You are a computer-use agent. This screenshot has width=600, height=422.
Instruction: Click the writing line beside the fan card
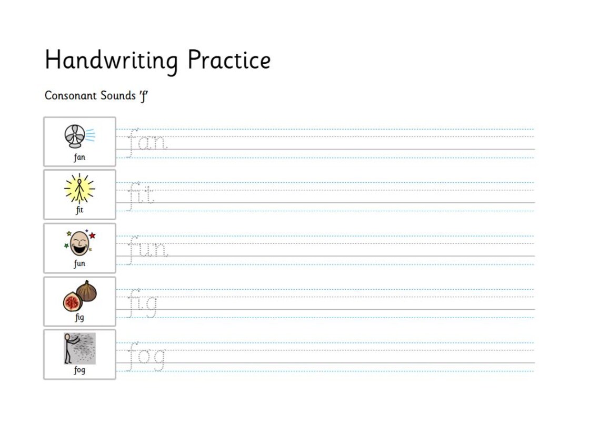pos(325,143)
